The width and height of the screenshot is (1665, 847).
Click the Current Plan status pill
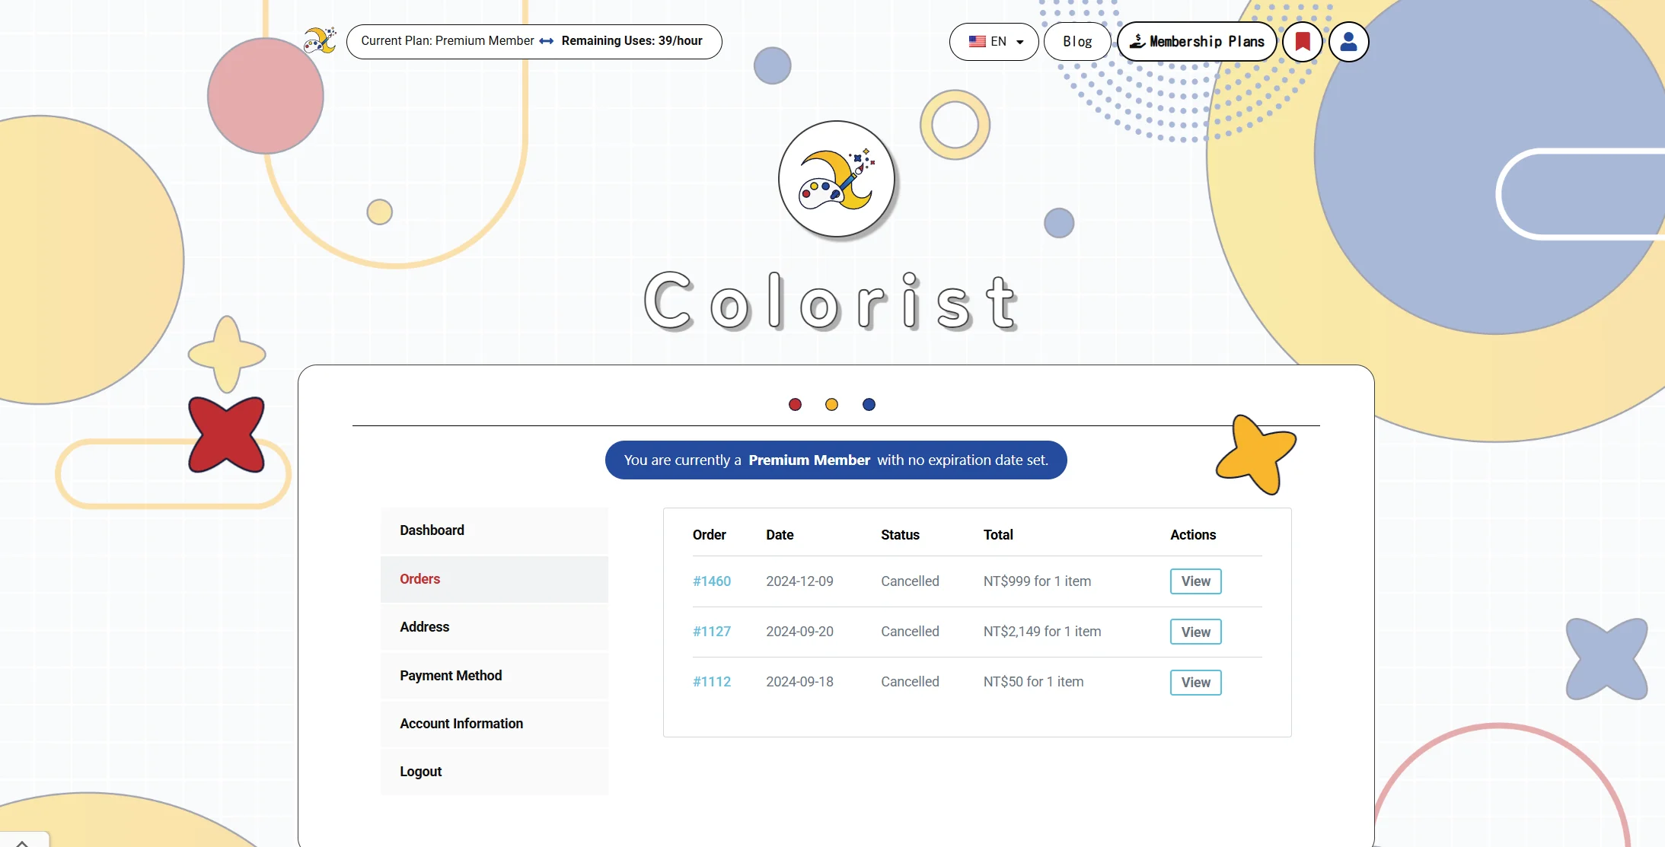(x=534, y=41)
